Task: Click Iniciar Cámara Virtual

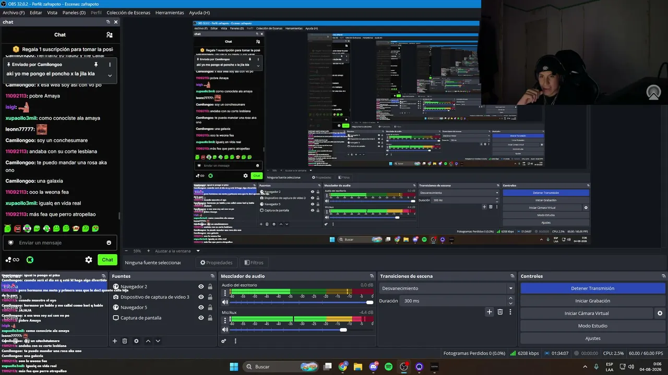Action: 587,313
